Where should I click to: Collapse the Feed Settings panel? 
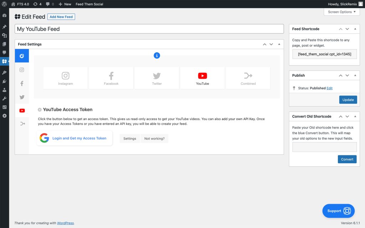(x=279, y=44)
